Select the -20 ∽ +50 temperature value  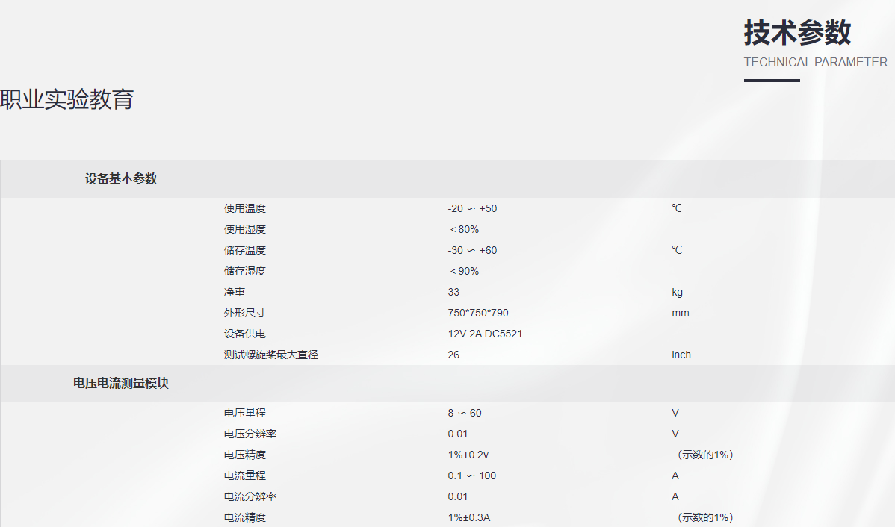pyautogui.click(x=472, y=208)
